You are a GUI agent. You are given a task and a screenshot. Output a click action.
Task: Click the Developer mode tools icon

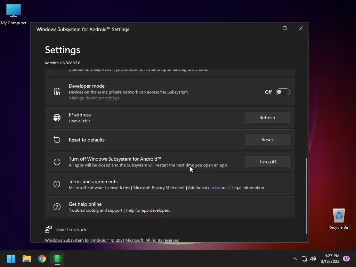tap(57, 92)
